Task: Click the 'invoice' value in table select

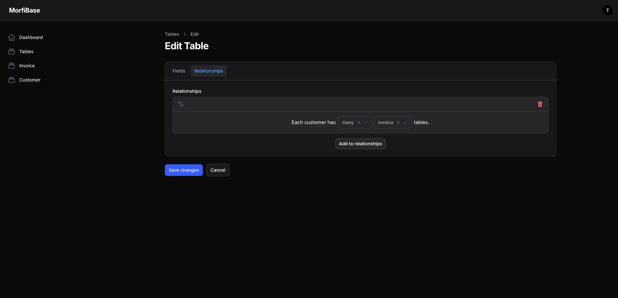Action: click(386, 122)
